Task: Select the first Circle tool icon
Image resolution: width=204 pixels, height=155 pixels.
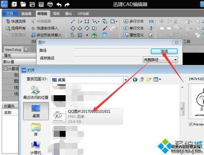Action: point(73,28)
